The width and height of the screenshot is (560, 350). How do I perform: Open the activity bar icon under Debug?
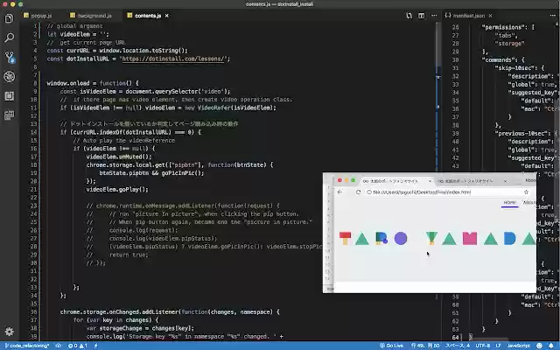coord(10,95)
